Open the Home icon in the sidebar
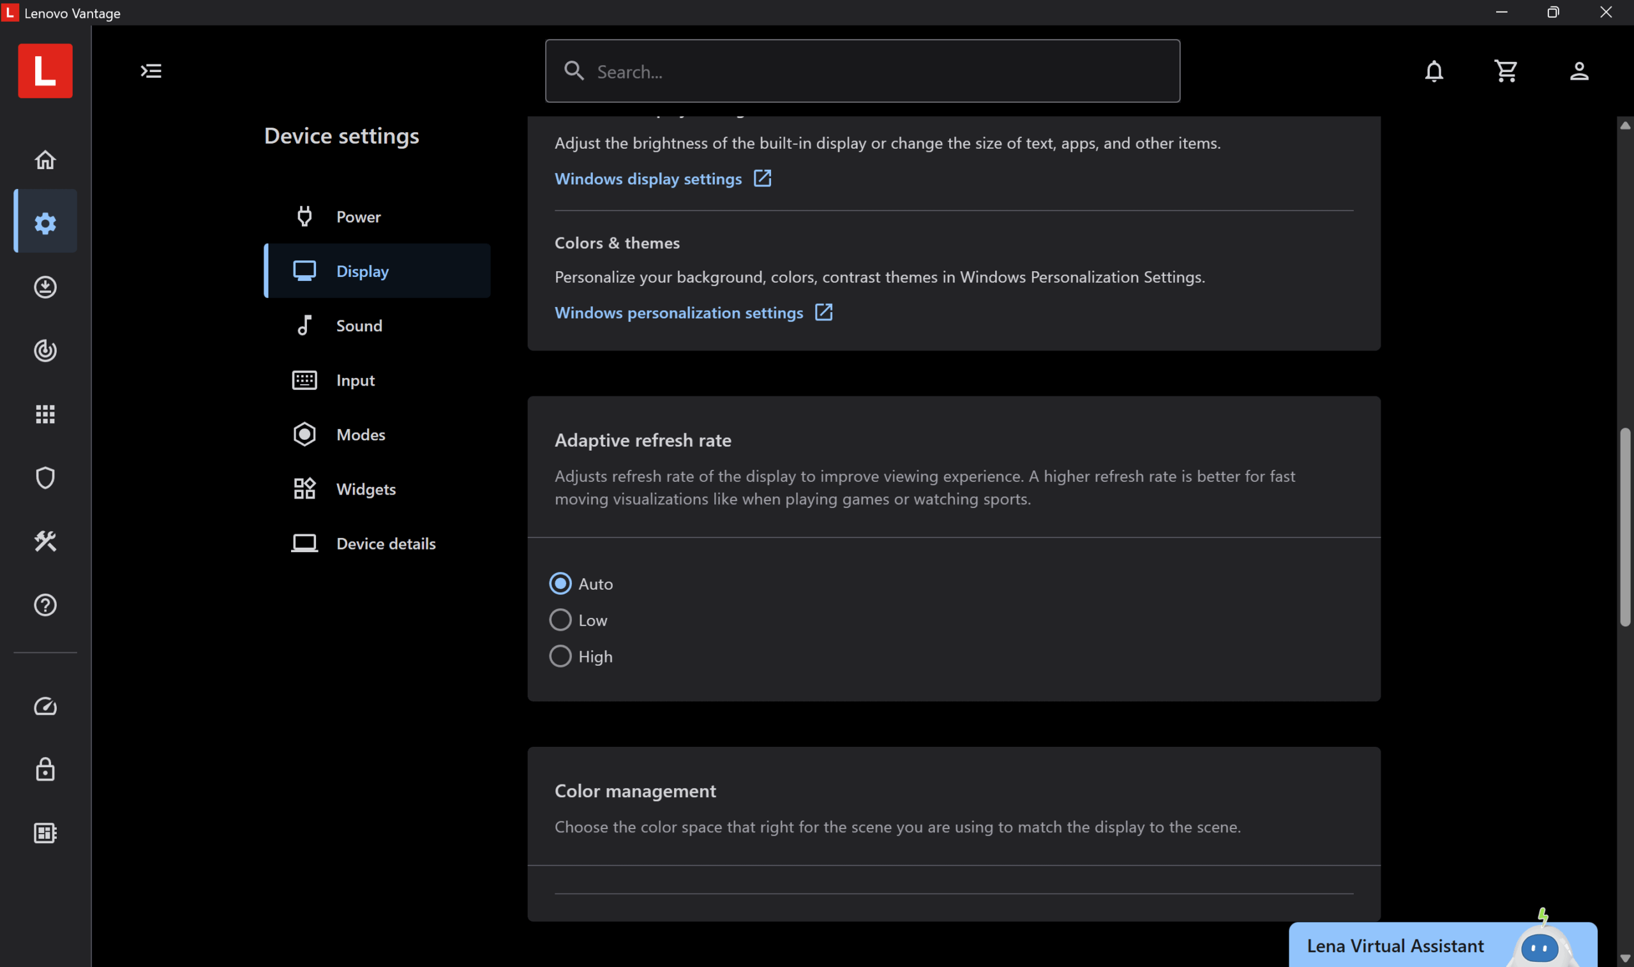 tap(45, 160)
